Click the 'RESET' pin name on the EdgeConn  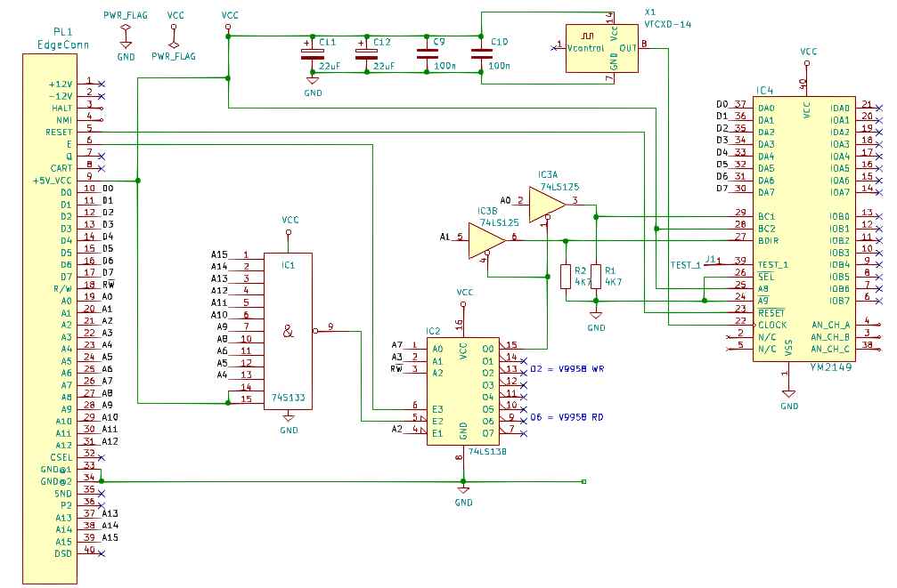click(x=59, y=132)
